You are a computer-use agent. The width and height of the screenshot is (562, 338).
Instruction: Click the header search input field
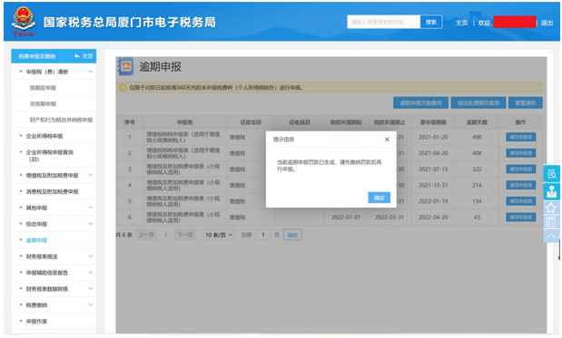383,22
